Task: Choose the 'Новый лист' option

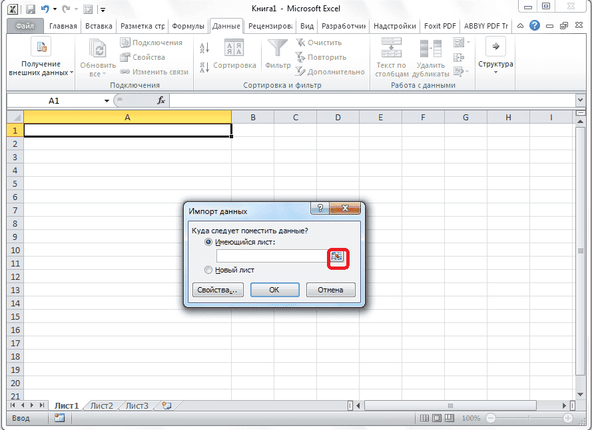Action: pos(208,270)
